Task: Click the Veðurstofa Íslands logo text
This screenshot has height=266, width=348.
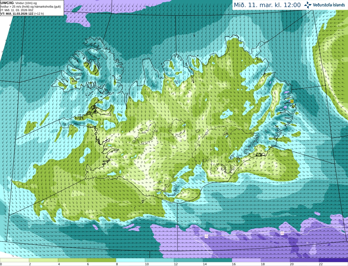Action: pos(329,5)
